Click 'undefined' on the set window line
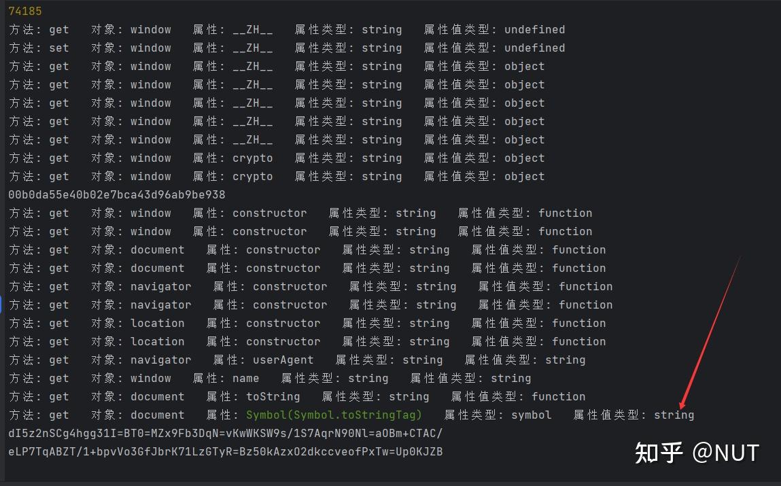Viewport: 781px width, 486px height. (x=534, y=48)
